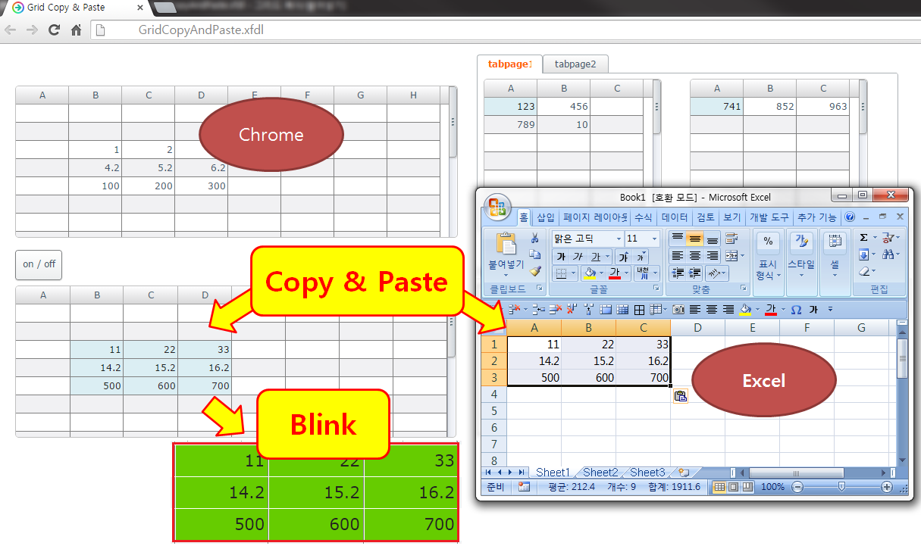Switch to Page Break Preview in status bar
Viewport: 921px width, 546px height.
[x=747, y=486]
